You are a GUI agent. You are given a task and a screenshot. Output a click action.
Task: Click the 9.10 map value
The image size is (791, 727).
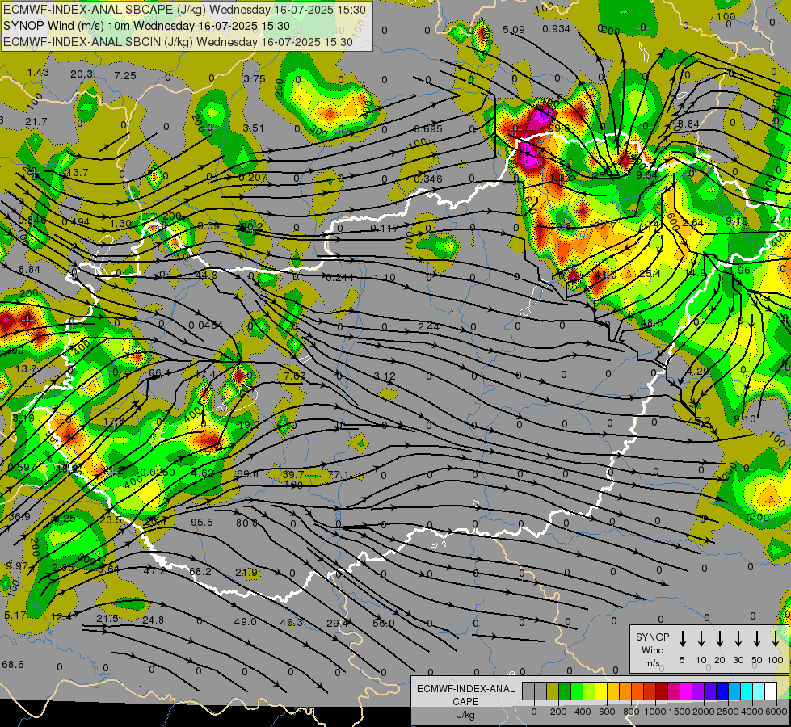745,418
